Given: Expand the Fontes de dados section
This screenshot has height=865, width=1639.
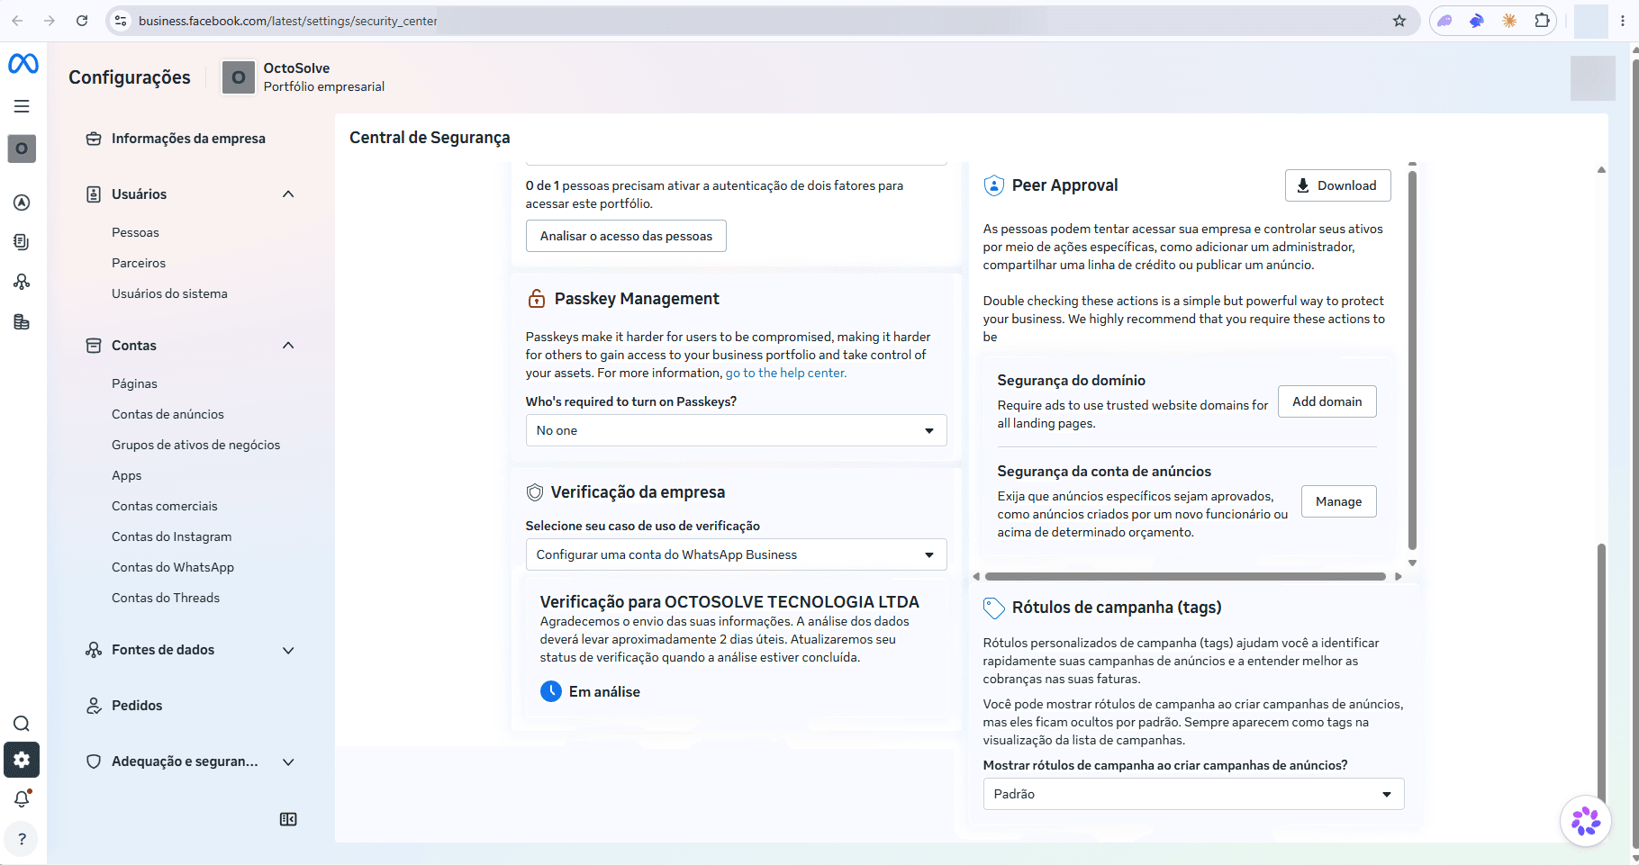Looking at the screenshot, I should click(x=288, y=650).
